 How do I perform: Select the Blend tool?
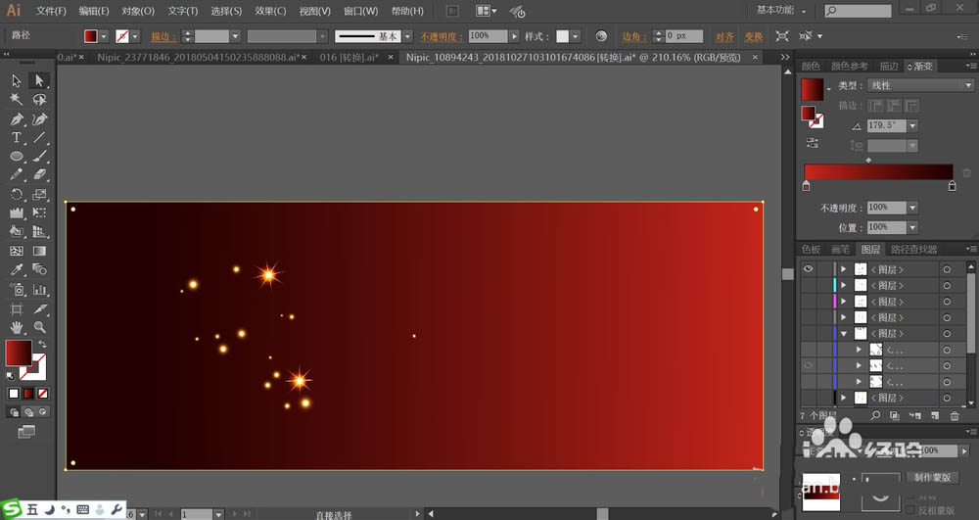click(x=39, y=269)
